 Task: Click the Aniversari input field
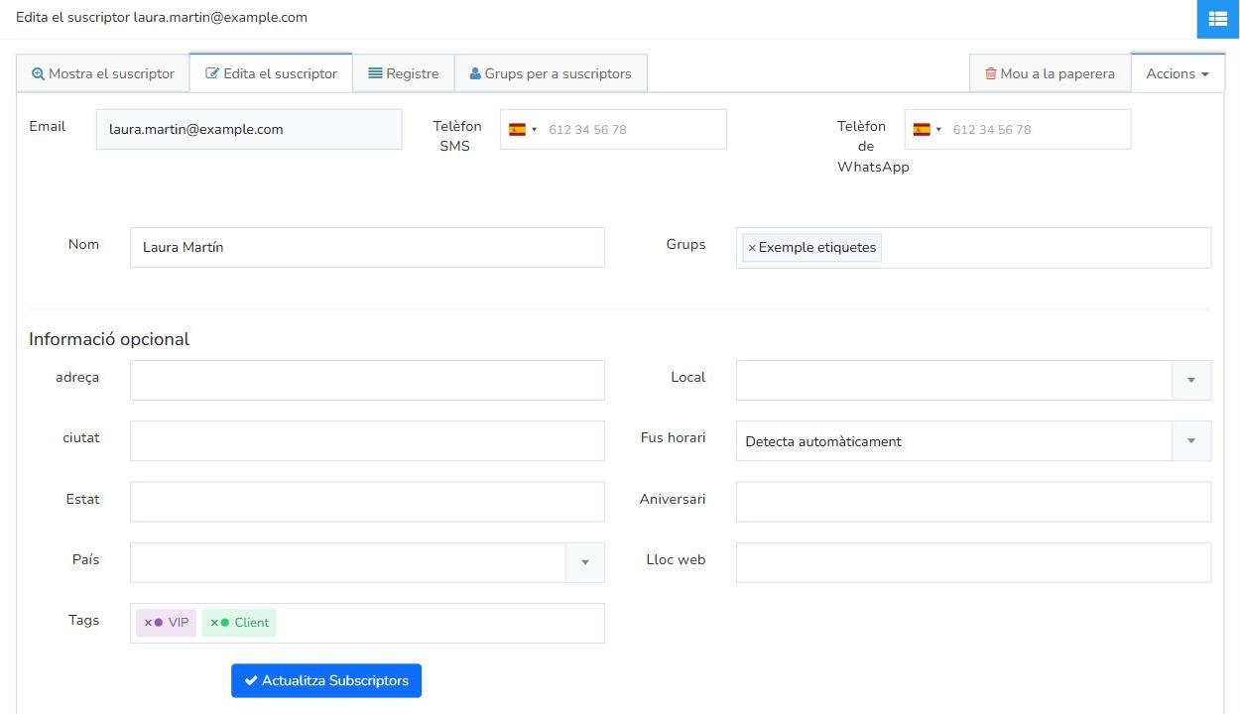(973, 502)
